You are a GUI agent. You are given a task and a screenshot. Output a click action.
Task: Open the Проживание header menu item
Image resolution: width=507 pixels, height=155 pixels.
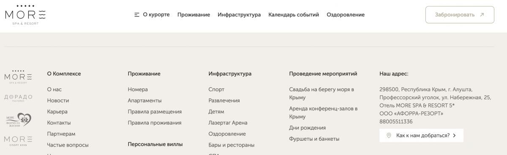(194, 15)
